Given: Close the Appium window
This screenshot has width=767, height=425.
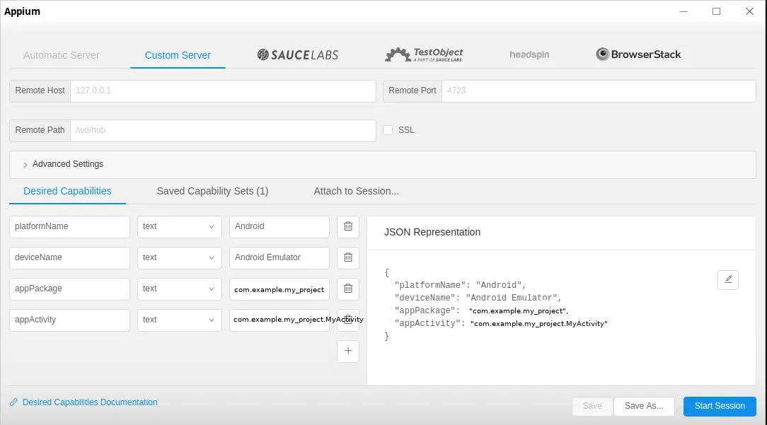Looking at the screenshot, I should 749,11.
